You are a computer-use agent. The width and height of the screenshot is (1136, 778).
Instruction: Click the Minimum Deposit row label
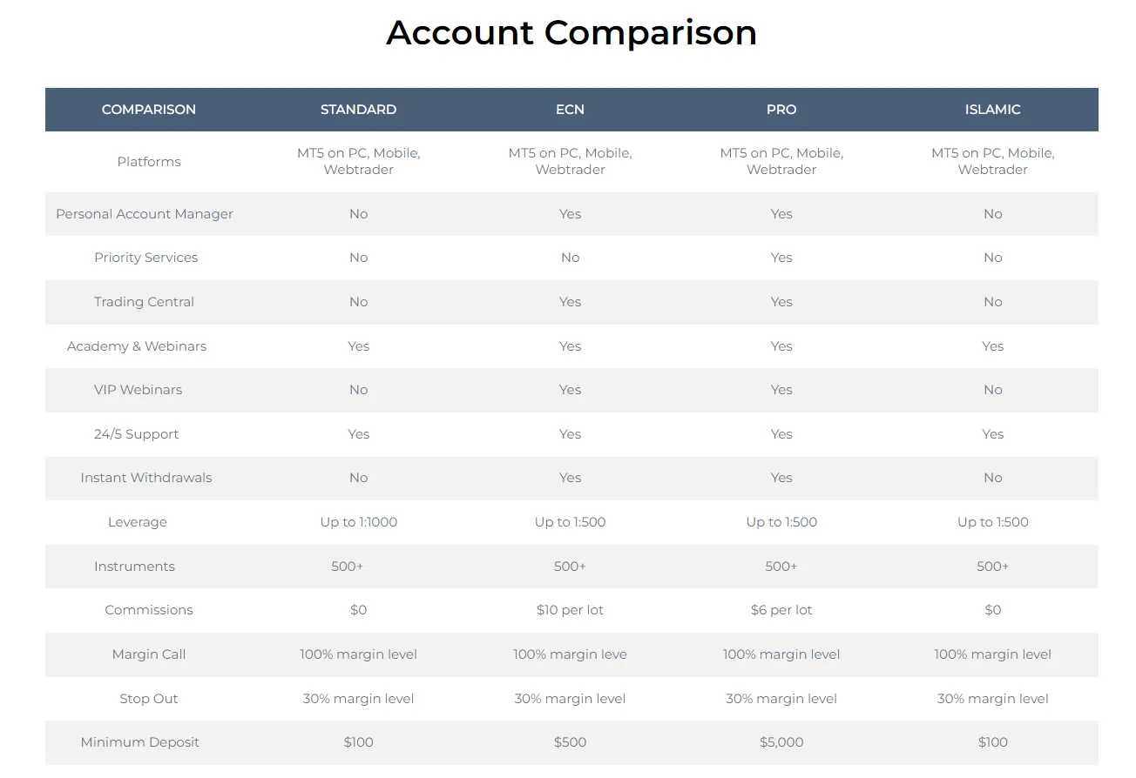[139, 742]
